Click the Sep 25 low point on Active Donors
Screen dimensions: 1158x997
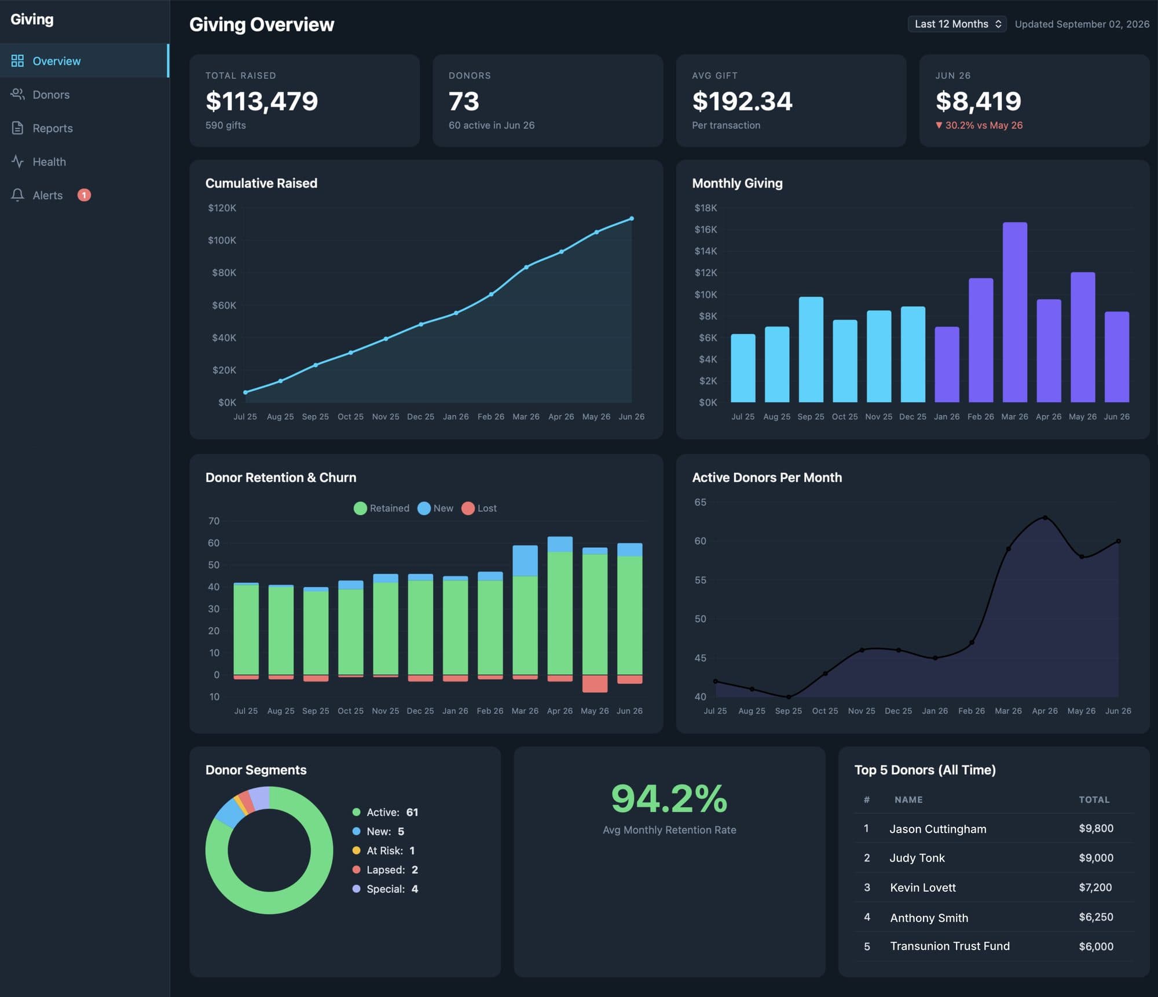coord(789,697)
